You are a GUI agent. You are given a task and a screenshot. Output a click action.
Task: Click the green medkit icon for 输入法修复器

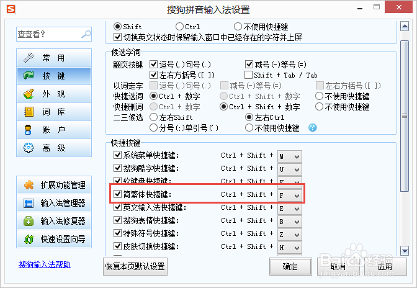click(29, 221)
